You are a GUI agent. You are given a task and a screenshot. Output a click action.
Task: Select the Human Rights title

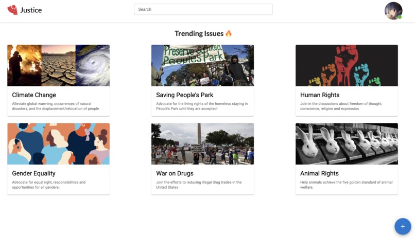point(320,95)
